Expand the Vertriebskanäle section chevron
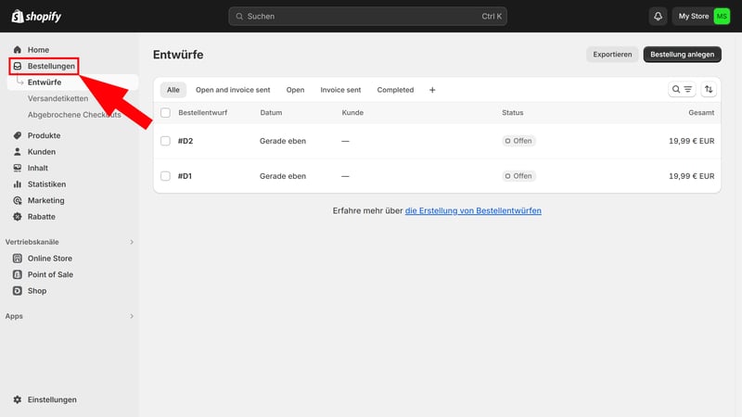This screenshot has width=742, height=417. [x=131, y=242]
